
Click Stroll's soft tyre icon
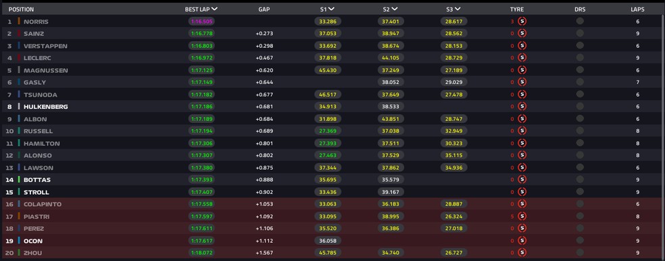tap(522, 192)
